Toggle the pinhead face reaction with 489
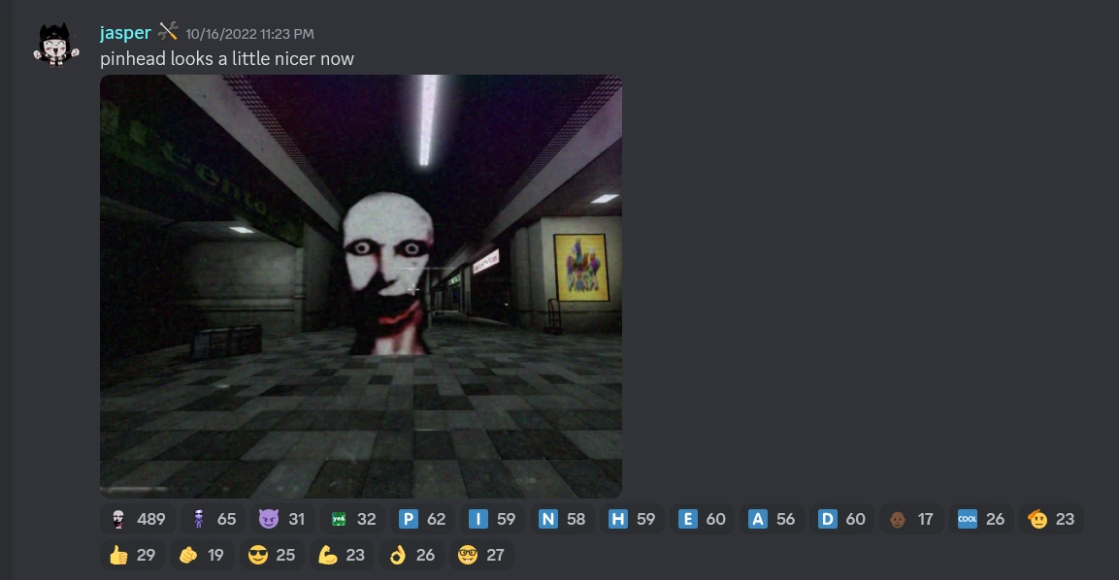Screen dimensions: 1119x580 (138, 519)
